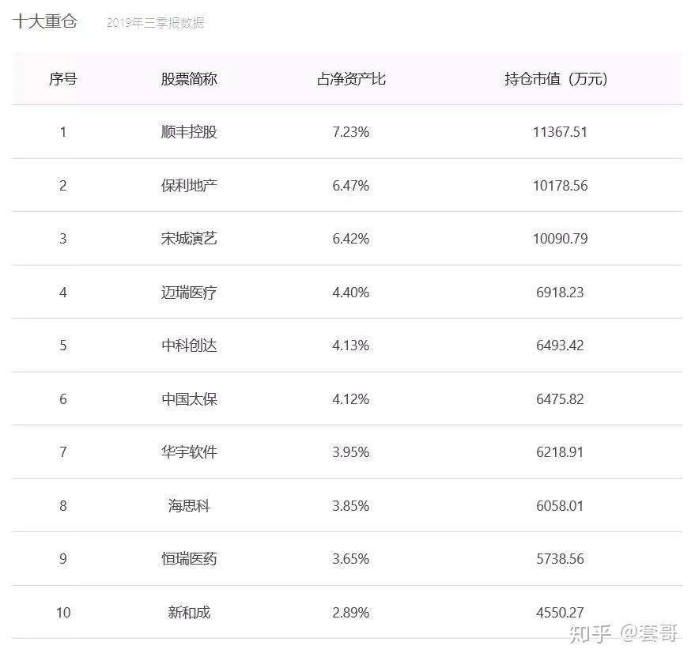Click the 中科创达 stock name
This screenshot has width=695, height=661.
tap(189, 346)
